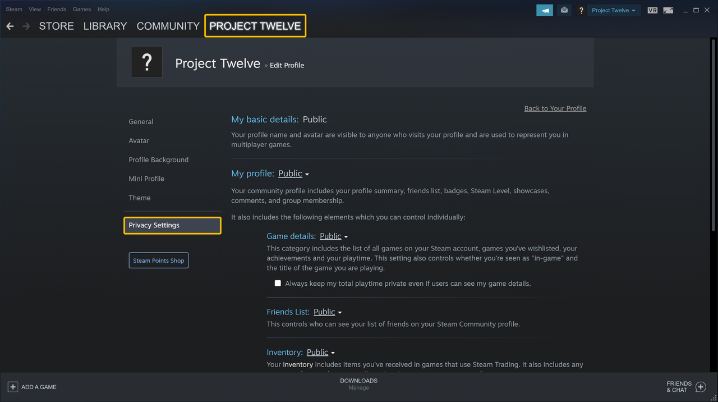
Task: Click the page vertical scrollbar thumb
Action: tap(714, 135)
